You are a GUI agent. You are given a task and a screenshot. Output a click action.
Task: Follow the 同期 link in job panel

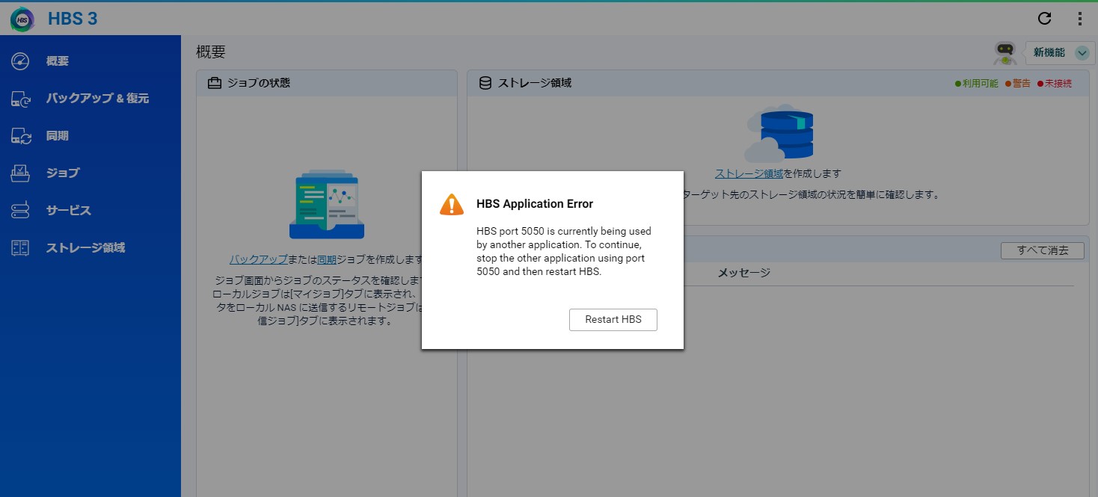point(327,259)
